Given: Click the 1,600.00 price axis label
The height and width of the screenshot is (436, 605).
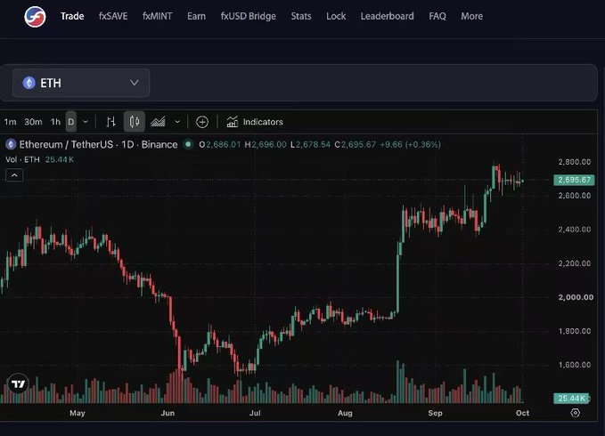Looking at the screenshot, I should tap(574, 365).
